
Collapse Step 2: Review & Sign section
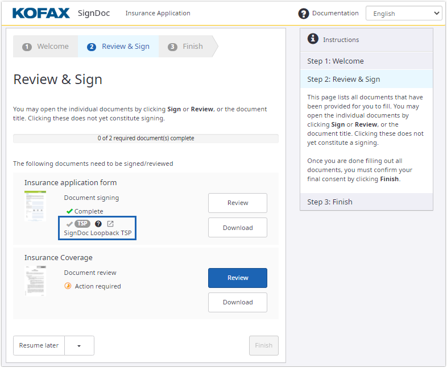pos(366,79)
